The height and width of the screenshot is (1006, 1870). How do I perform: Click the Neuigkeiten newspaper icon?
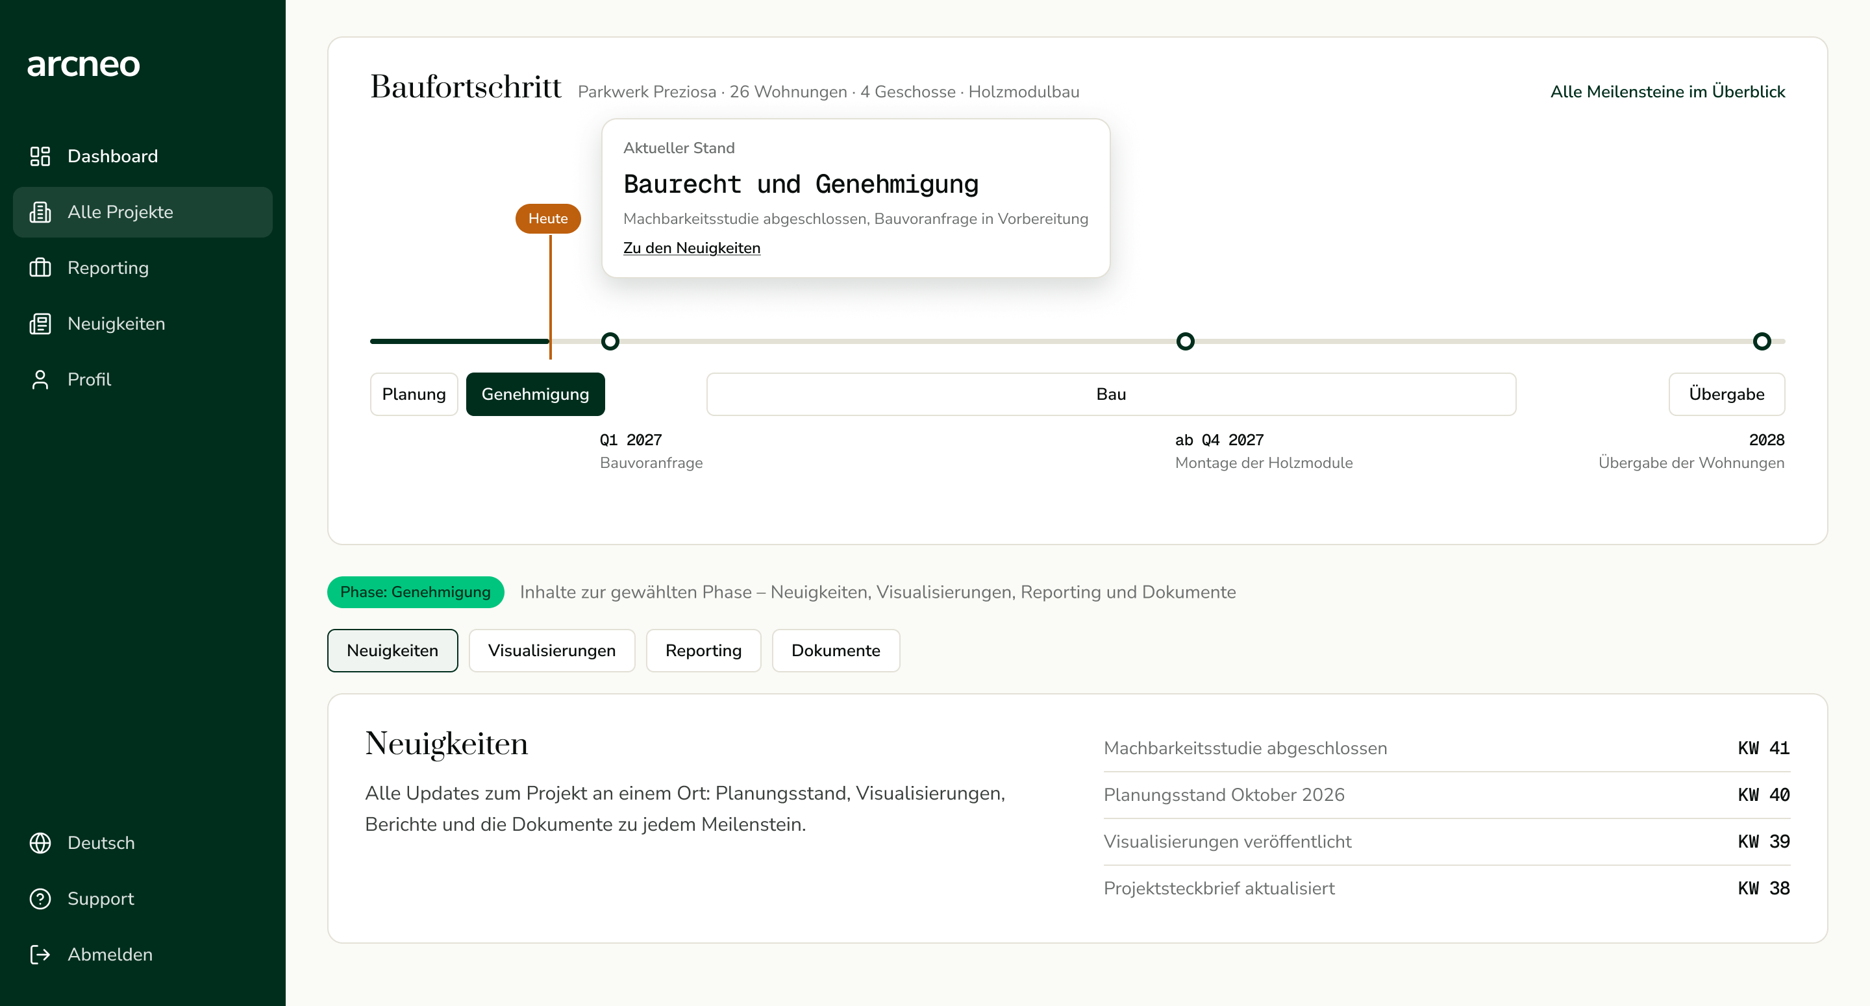pyautogui.click(x=40, y=324)
